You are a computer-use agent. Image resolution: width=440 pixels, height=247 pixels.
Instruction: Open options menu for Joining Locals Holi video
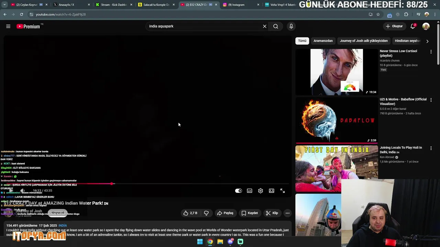pyautogui.click(x=431, y=148)
